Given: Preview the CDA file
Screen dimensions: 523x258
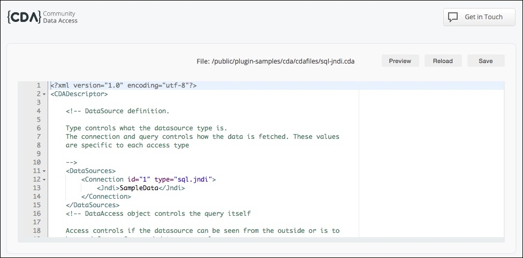Looking at the screenshot, I should [x=400, y=61].
